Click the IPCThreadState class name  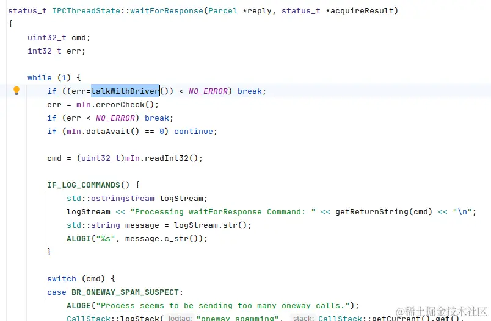click(85, 10)
